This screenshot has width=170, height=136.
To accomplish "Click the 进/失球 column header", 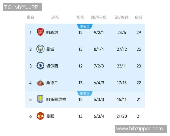I will pos(122,17).
